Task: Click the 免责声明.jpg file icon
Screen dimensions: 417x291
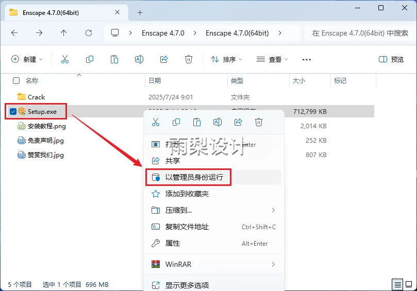Action: (22, 140)
